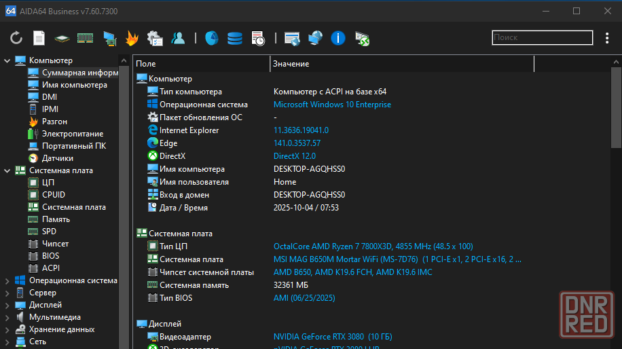Collapse the Системная плата tree node

[x=7, y=170]
